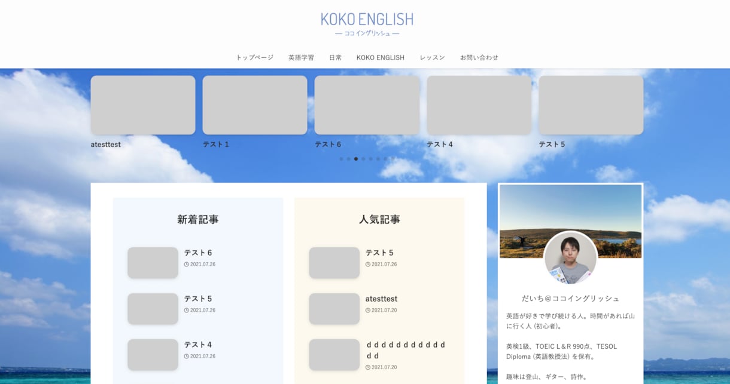Click the atesttest title under the carousel

pyautogui.click(x=106, y=145)
